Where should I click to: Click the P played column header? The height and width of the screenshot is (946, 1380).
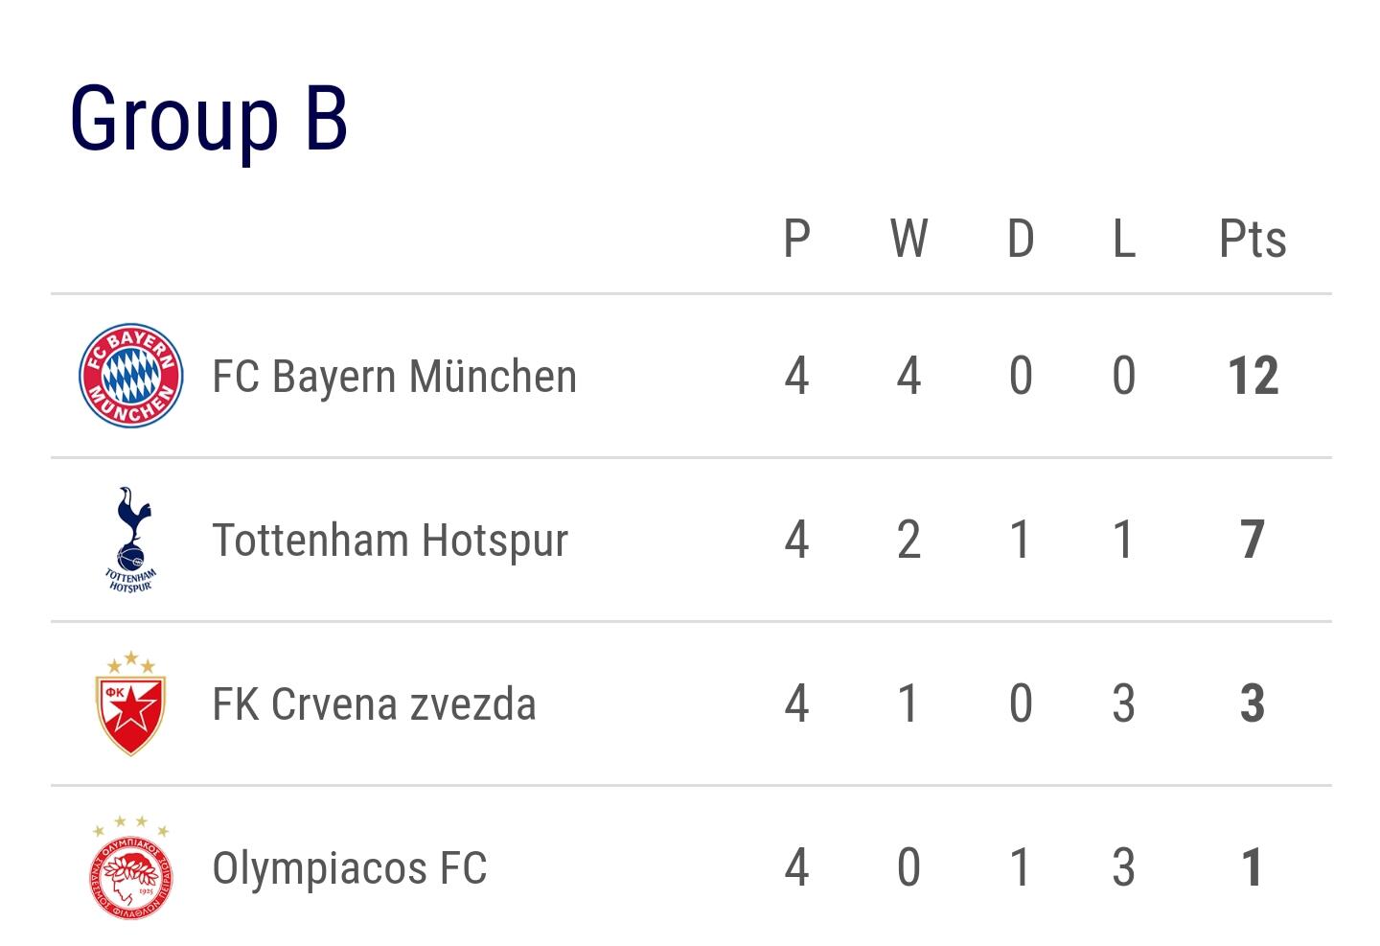click(796, 239)
